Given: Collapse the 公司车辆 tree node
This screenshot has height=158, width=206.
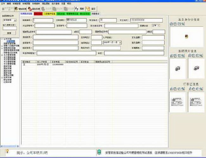Looking at the screenshot, I should pyautogui.click(x=2, y=39).
